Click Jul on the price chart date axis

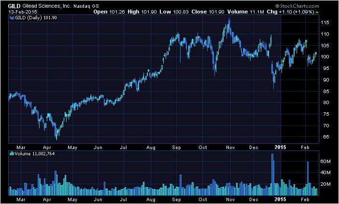tap(124, 148)
